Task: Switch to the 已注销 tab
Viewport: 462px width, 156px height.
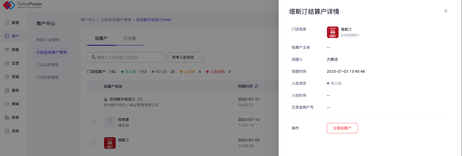Action: click(129, 38)
